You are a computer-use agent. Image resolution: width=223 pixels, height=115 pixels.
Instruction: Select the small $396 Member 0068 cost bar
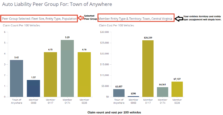coord(133,97)
